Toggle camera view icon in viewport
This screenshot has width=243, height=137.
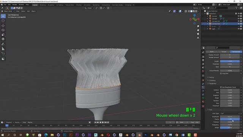(198, 34)
